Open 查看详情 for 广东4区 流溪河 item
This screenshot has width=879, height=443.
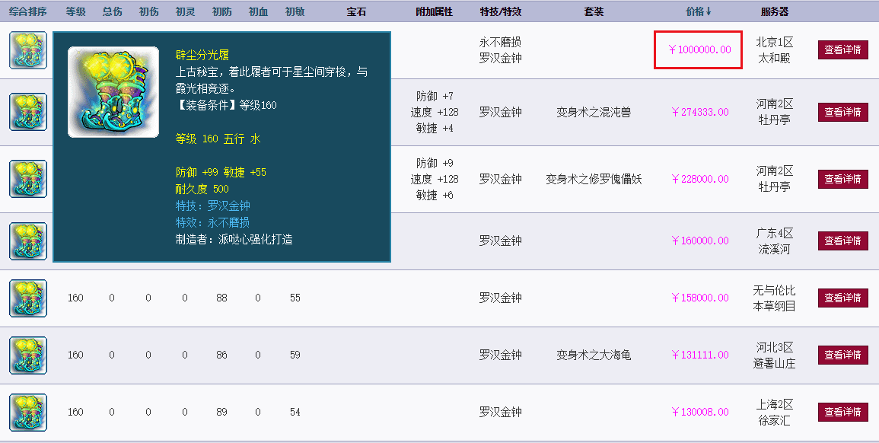coord(842,241)
